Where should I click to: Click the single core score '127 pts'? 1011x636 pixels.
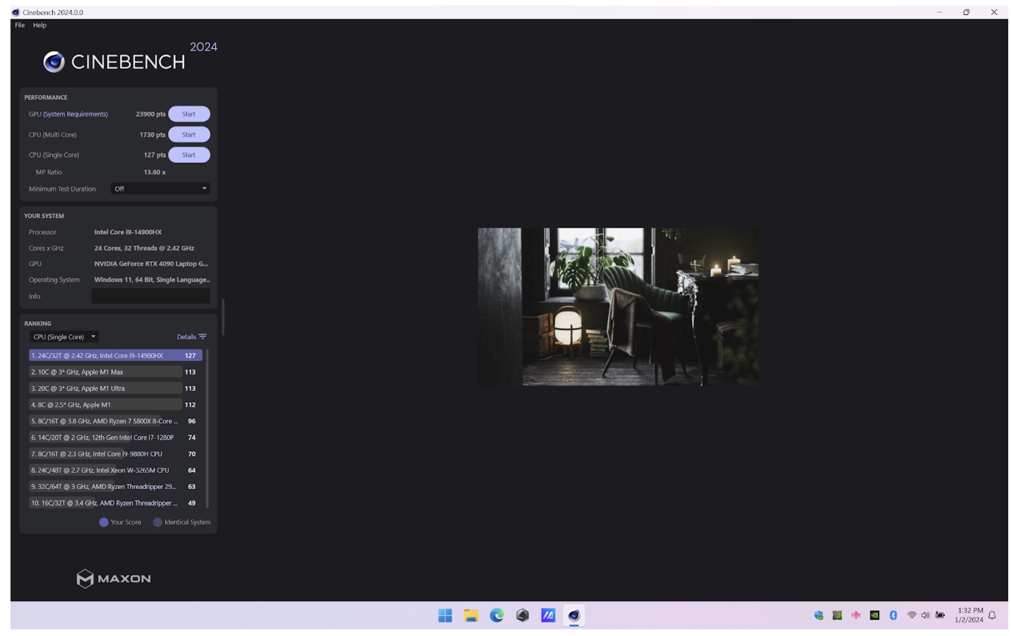pos(154,155)
